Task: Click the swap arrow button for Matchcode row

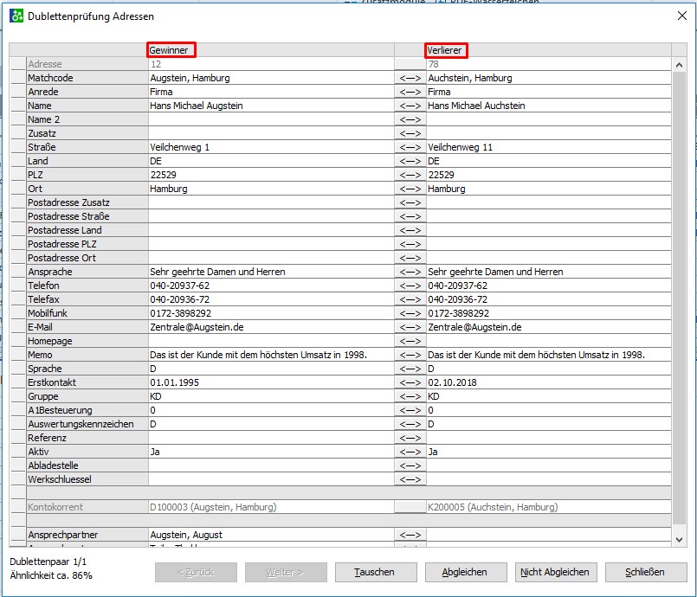Action: (x=410, y=78)
